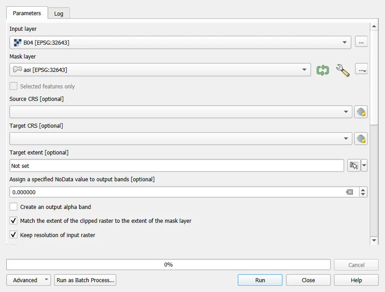This screenshot has height=292, width=385.
Task: Toggle Selected features only checkbox
Action: (13, 86)
